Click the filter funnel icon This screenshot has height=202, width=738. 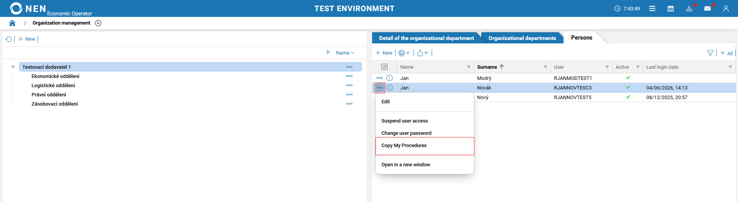coord(710,53)
